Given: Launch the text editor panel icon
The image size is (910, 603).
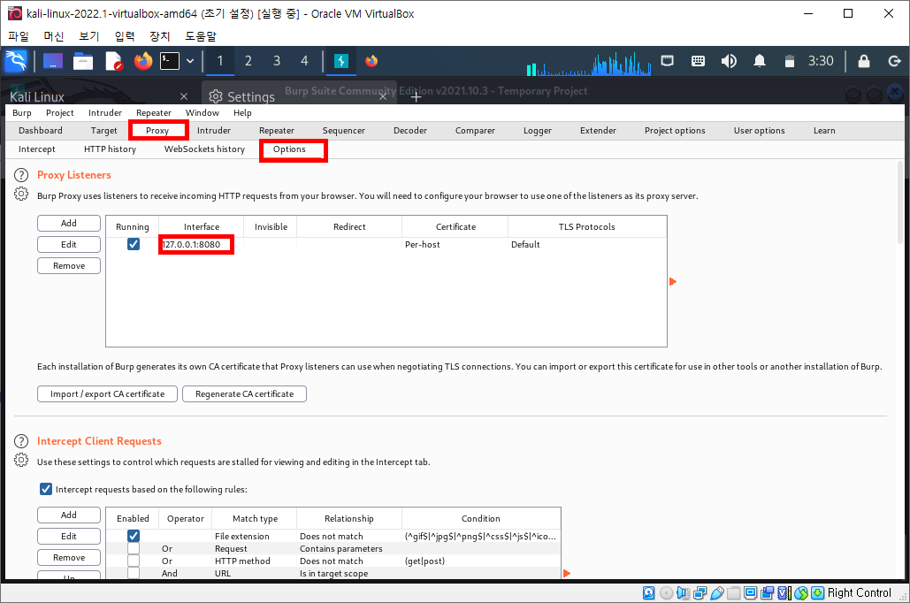Looking at the screenshot, I should tap(114, 60).
